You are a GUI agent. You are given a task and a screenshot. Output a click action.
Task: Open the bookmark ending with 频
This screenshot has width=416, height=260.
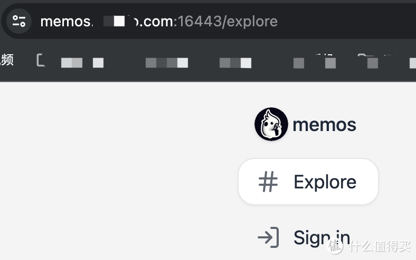click(x=7, y=60)
